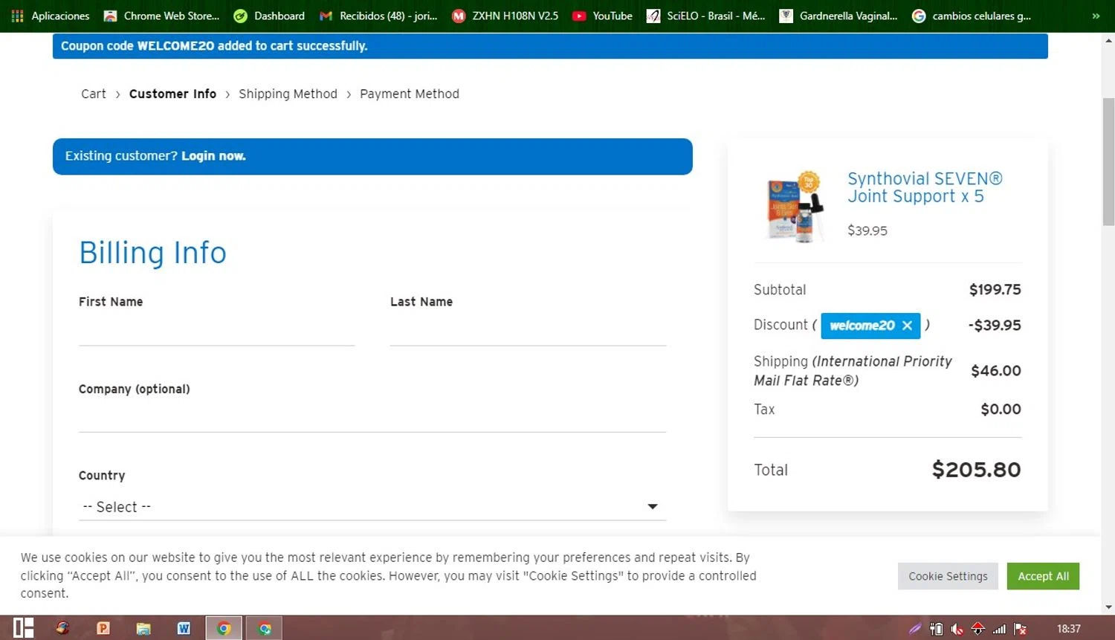Screen dimensions: 1115x640
Task: Open the SciELO - Brasil bookmark
Action: (x=706, y=16)
